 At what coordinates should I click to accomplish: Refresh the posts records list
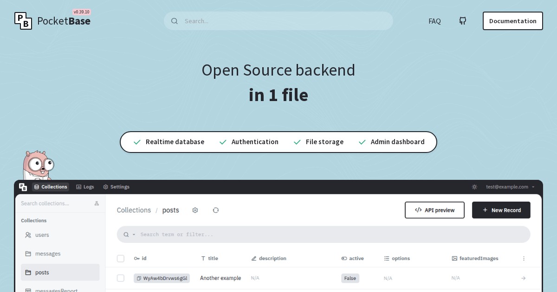point(216,210)
